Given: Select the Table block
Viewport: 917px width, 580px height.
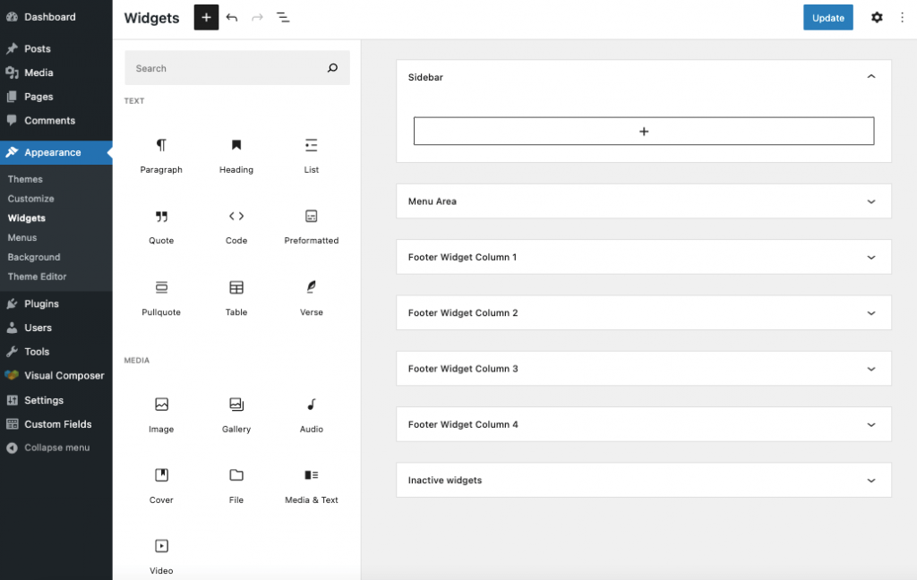Looking at the screenshot, I should 236,295.
